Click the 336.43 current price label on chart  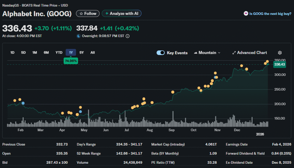click(x=279, y=65)
